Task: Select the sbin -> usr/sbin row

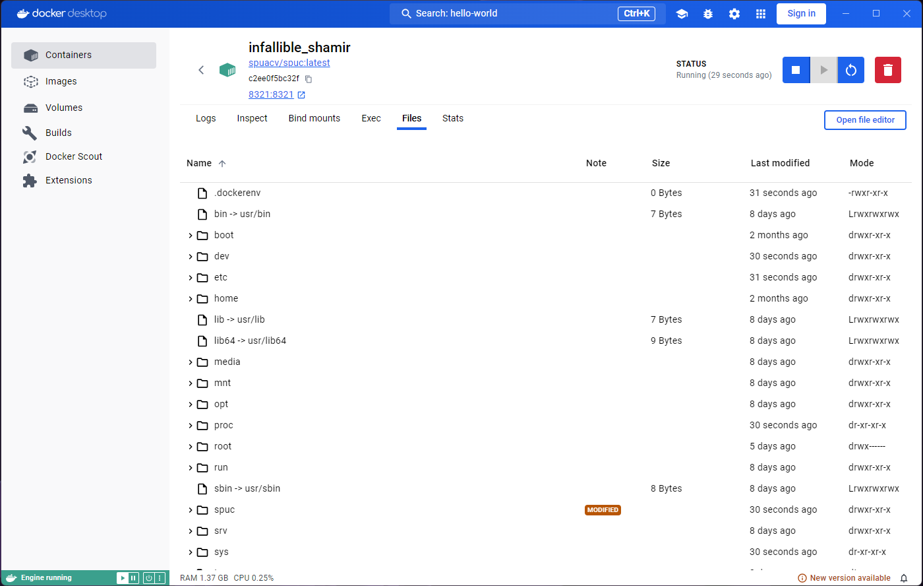Action: 546,488
